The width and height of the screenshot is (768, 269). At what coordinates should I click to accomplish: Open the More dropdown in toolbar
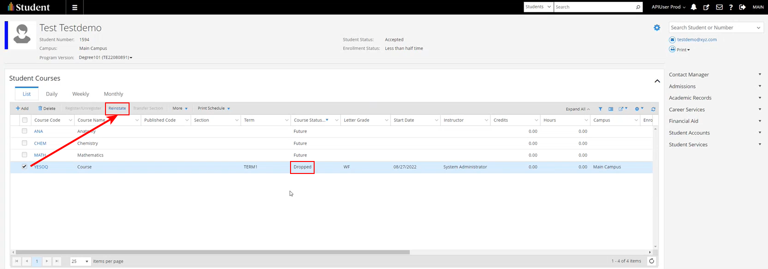click(180, 108)
